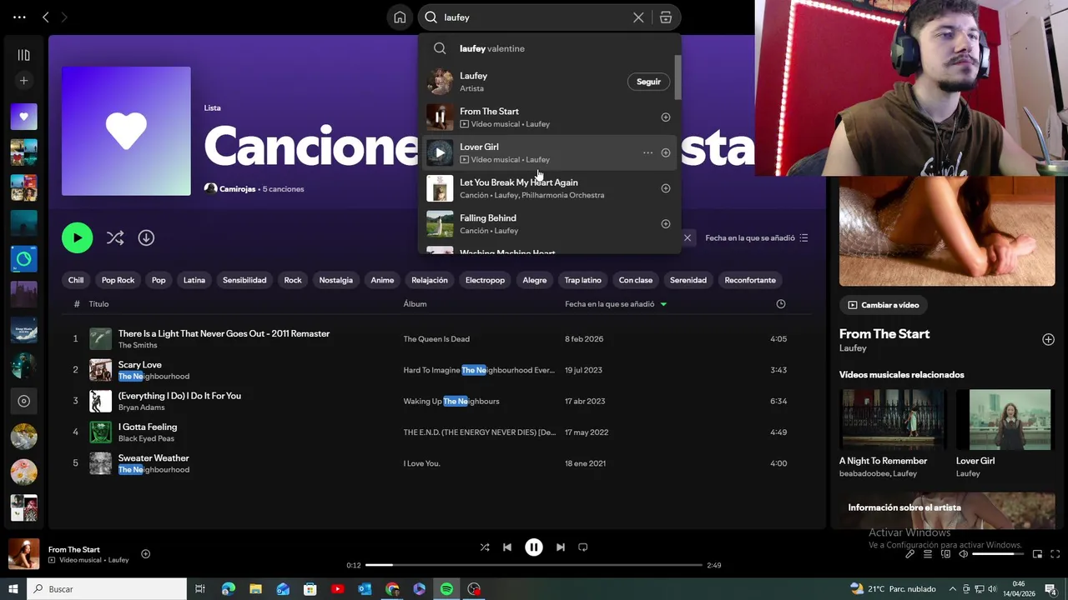1068x600 pixels.
Task: Filter playlist by Reconfortante tag
Action: (750, 280)
